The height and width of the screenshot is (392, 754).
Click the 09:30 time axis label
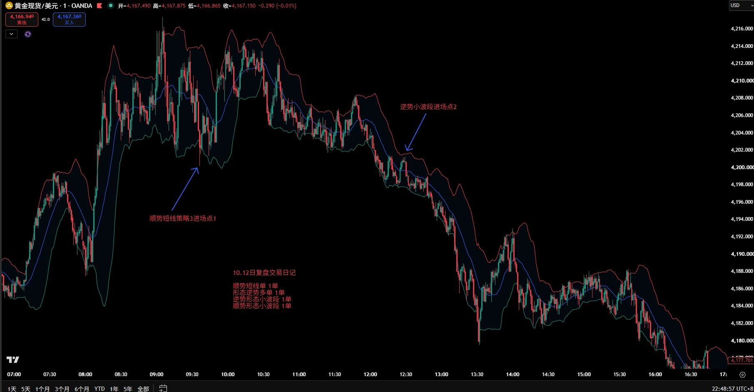(x=192, y=375)
